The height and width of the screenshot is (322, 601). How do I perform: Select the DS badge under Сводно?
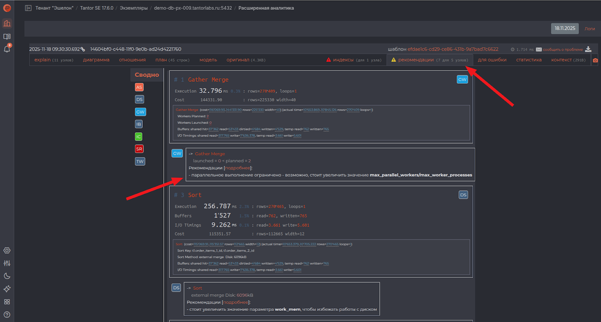click(x=139, y=99)
